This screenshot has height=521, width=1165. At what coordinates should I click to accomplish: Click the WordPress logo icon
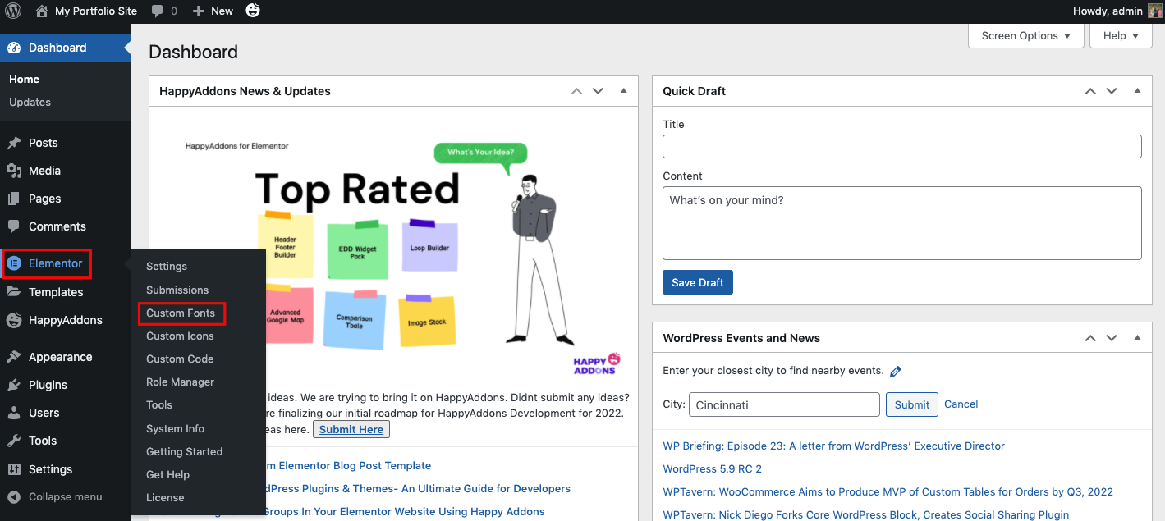tap(13, 11)
